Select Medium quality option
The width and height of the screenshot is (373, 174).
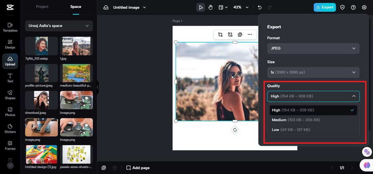click(x=313, y=120)
